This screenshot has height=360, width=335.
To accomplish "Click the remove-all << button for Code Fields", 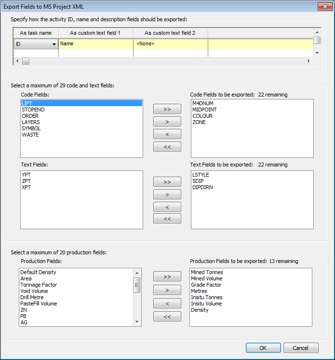I will coord(167,147).
